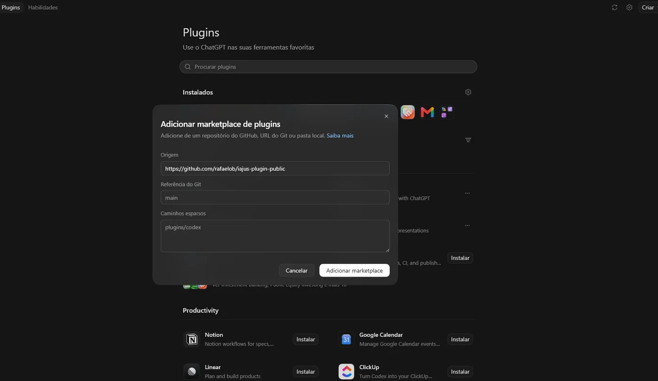
Task: Open the multi-app grid plugin icon
Action: [447, 112]
